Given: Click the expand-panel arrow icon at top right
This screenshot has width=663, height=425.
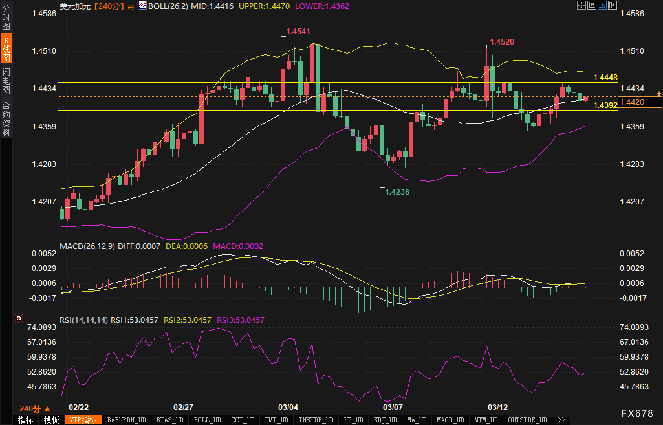Looking at the screenshot, I should [x=612, y=5].
